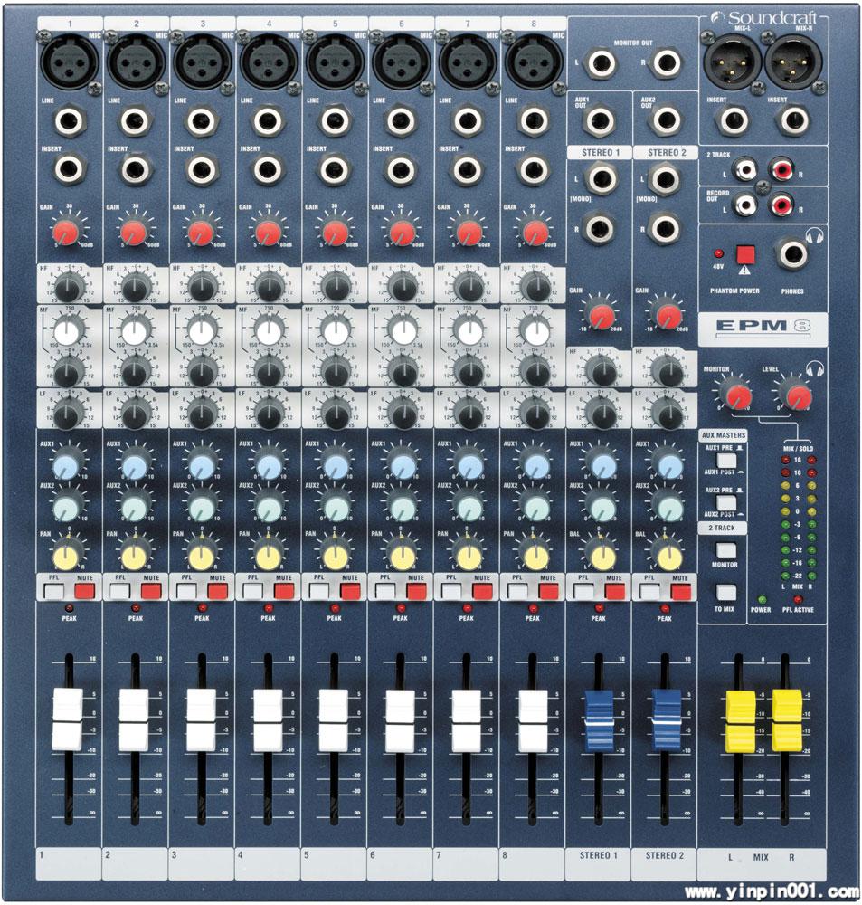Click the Stereo 2 BAL knob
862x905 pixels.
click(x=668, y=557)
